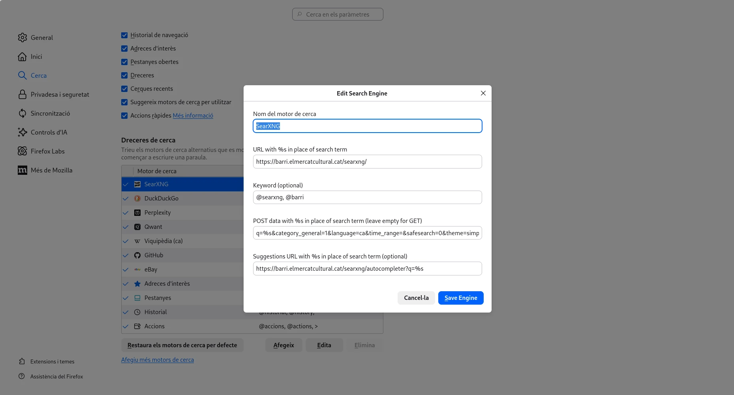
Task: Click the Suggestions URL input field
Action: coord(368,269)
